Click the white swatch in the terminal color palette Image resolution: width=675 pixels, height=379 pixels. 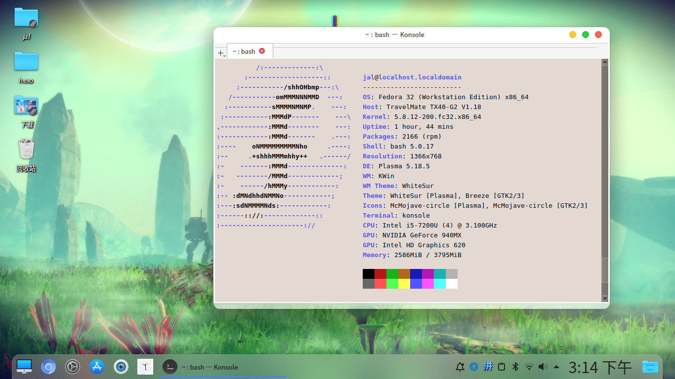452,285
